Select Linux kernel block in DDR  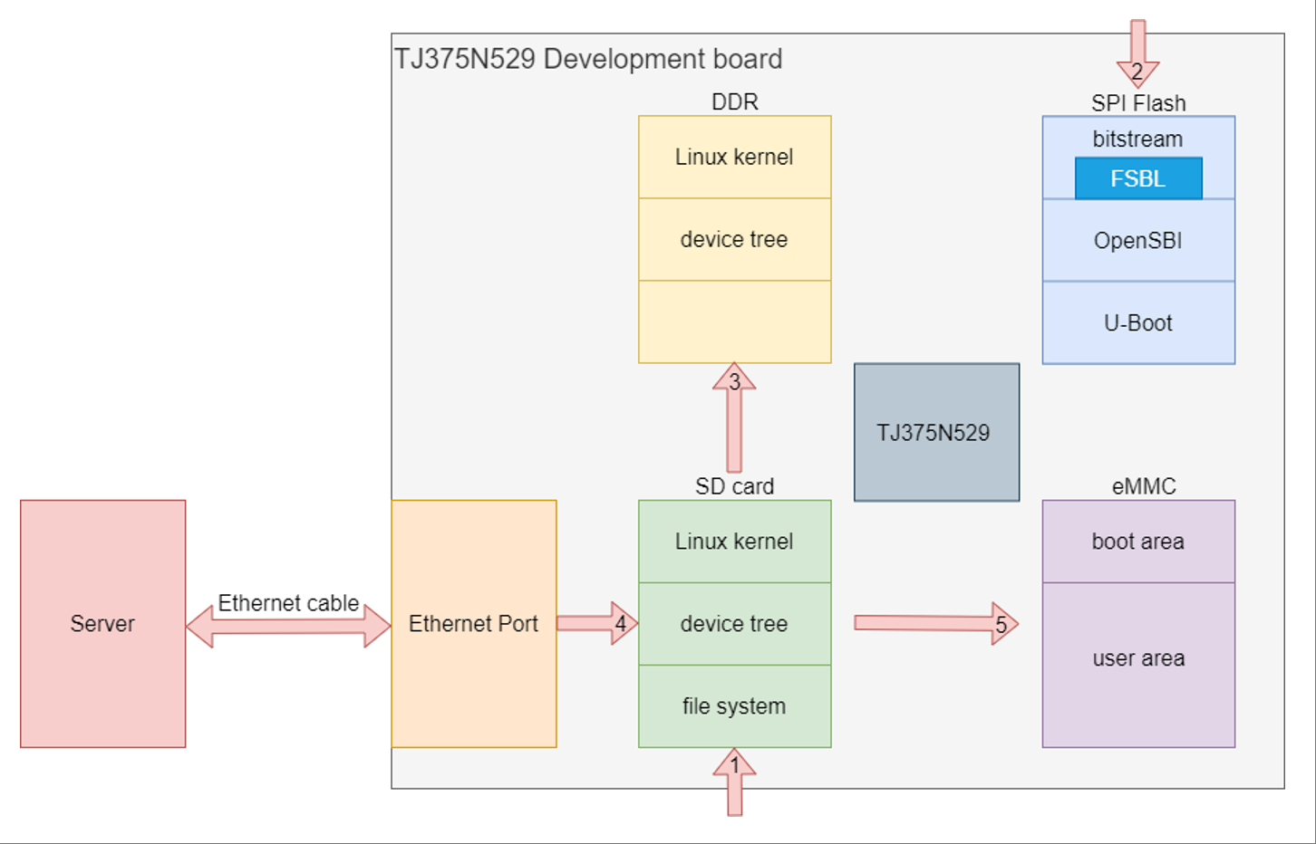point(734,157)
